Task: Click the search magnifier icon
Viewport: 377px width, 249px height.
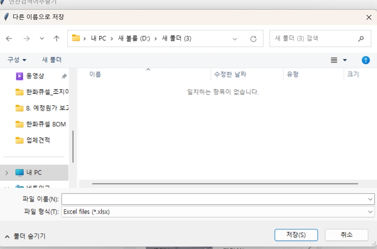Action: click(361, 39)
